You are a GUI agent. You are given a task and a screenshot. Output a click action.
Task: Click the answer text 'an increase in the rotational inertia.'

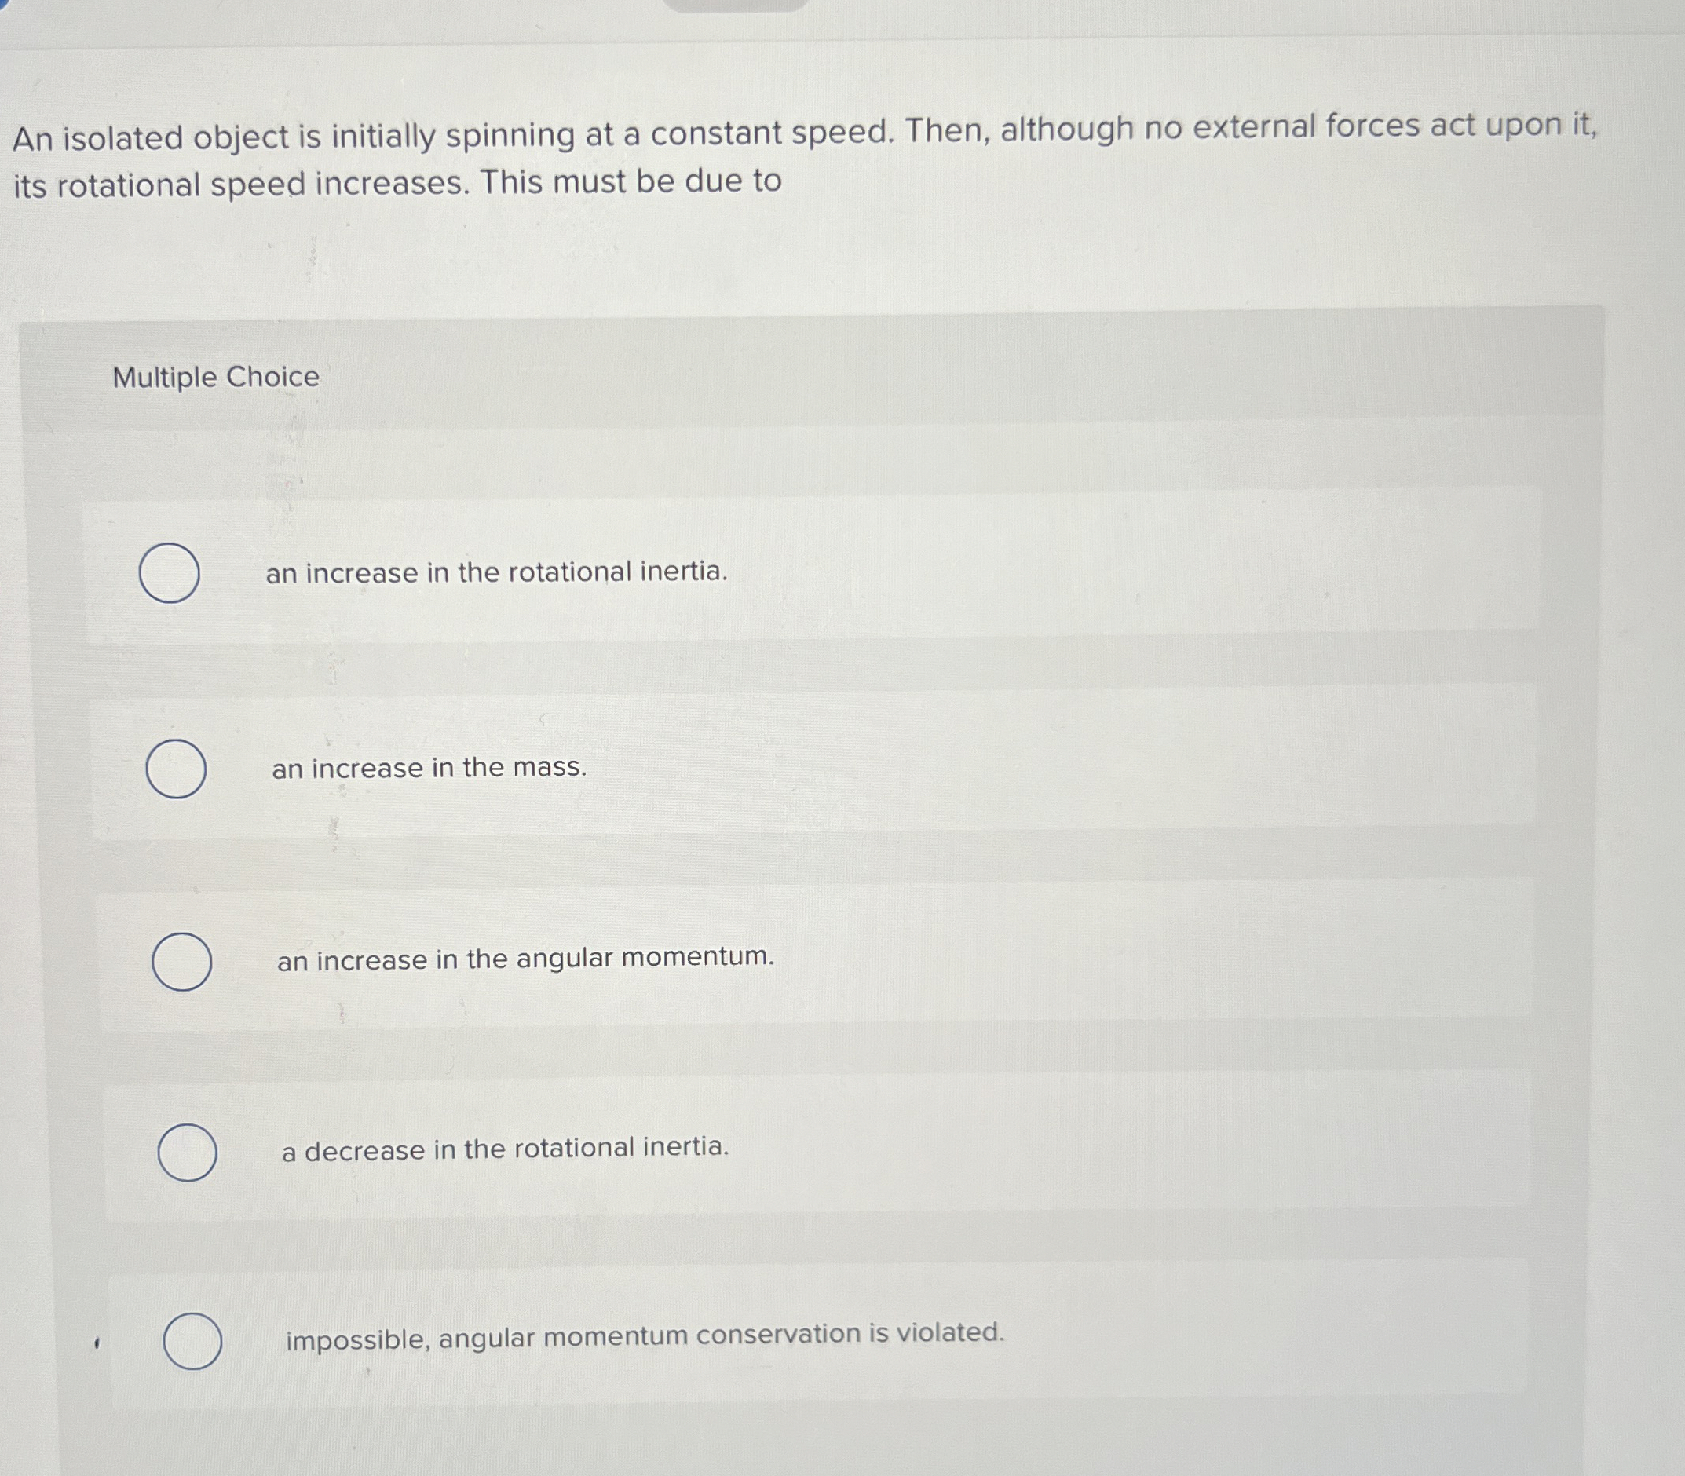click(496, 572)
